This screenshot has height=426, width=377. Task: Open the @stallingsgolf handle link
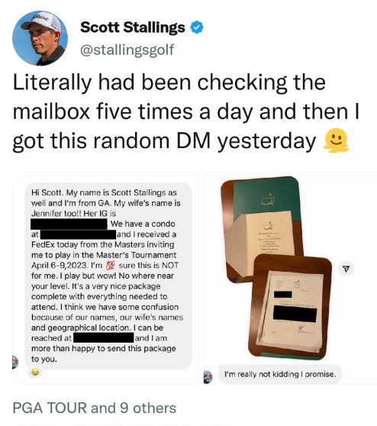[127, 50]
